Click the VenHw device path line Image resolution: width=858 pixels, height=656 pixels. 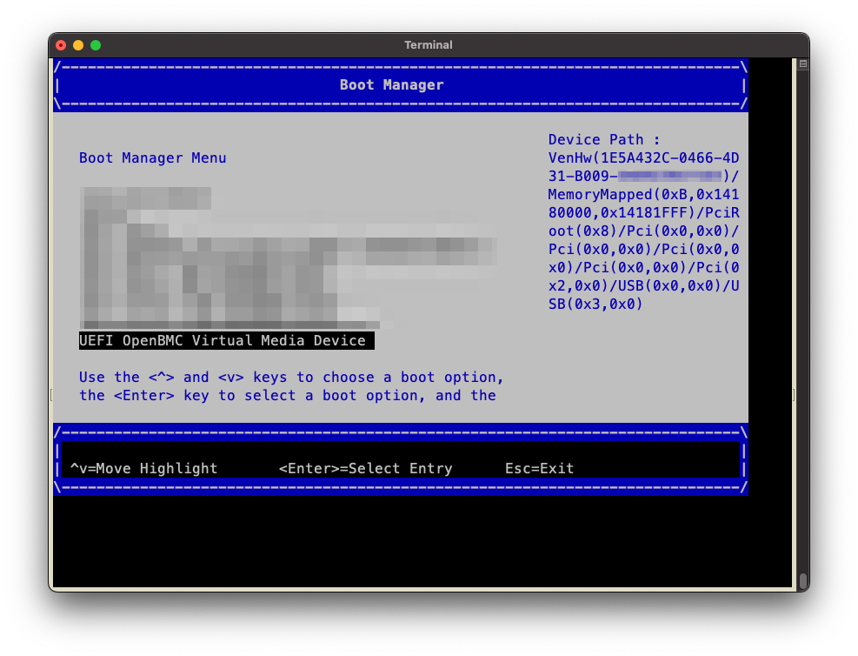click(643, 158)
